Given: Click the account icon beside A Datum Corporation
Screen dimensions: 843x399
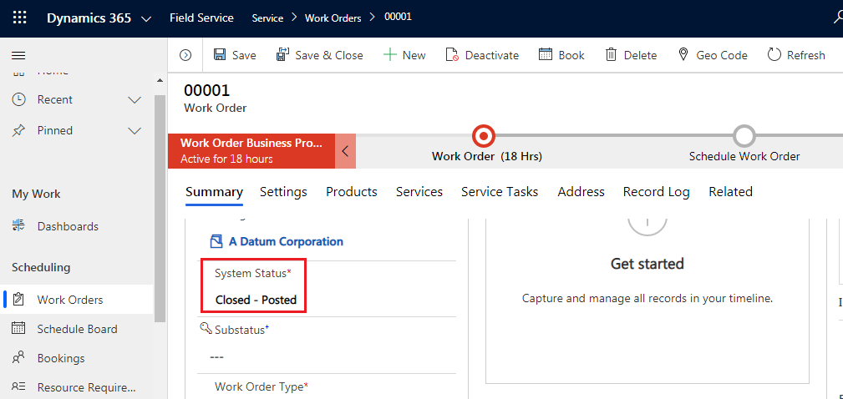Looking at the screenshot, I should point(216,241).
